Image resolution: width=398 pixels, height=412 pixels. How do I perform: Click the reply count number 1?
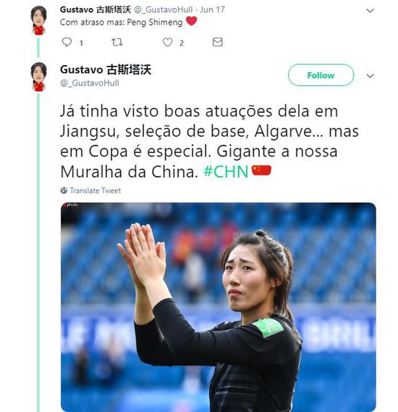(81, 43)
